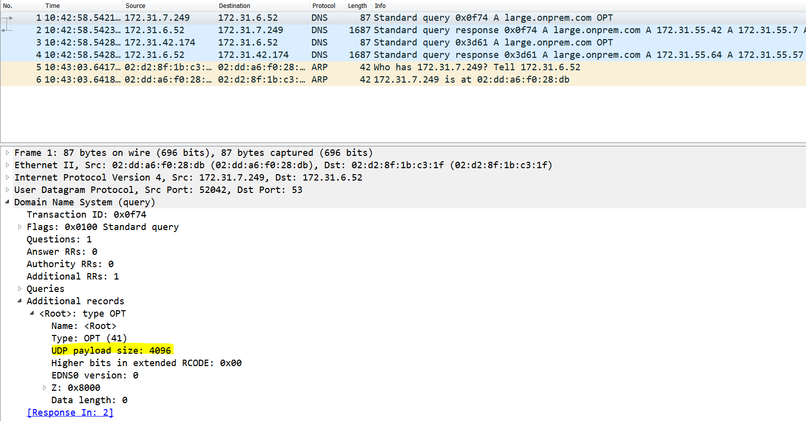Expand User Datagram Protocol section
Screen dimensions: 806x421
7,190
